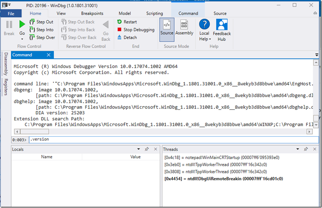Viewport: 322px width, 208px height.
Task: Click the Step Into icon
Action: tap(32, 30)
